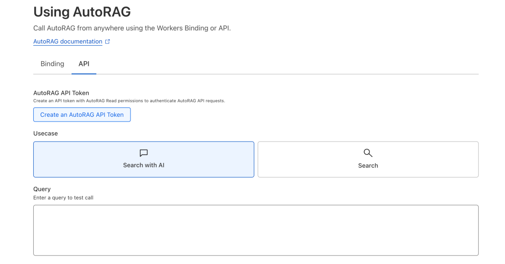
Task: Open the AutoRAG documentation link
Action: tap(67, 42)
